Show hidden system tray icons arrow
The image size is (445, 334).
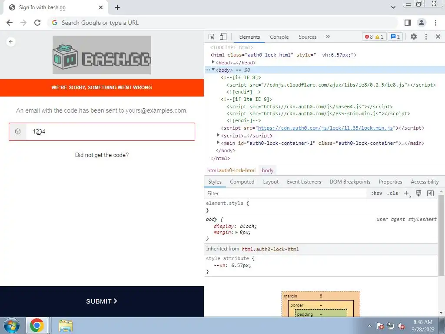tap(369, 326)
